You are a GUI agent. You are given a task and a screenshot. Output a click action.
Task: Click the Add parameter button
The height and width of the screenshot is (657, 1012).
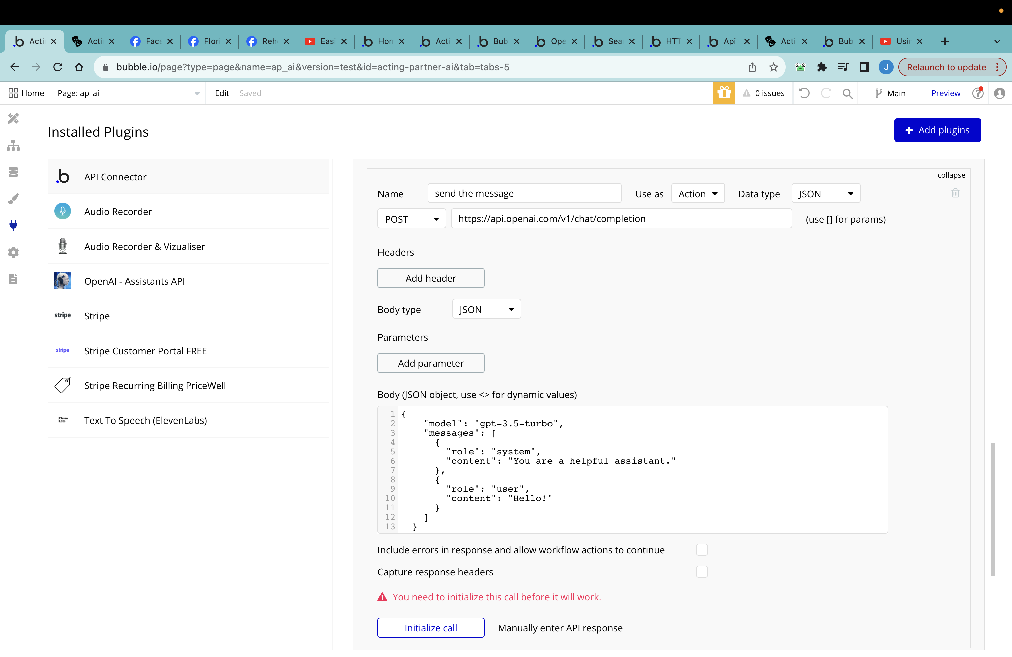(431, 363)
